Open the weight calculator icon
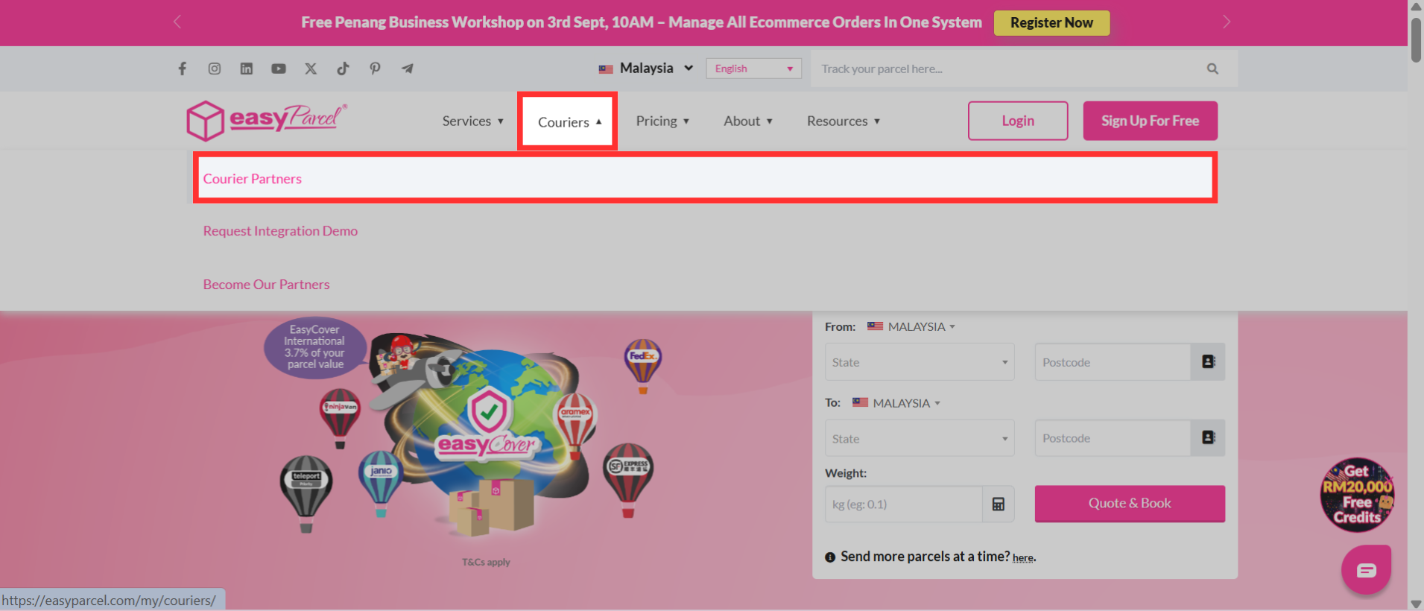Screen dimensions: 1424x611 coord(999,504)
